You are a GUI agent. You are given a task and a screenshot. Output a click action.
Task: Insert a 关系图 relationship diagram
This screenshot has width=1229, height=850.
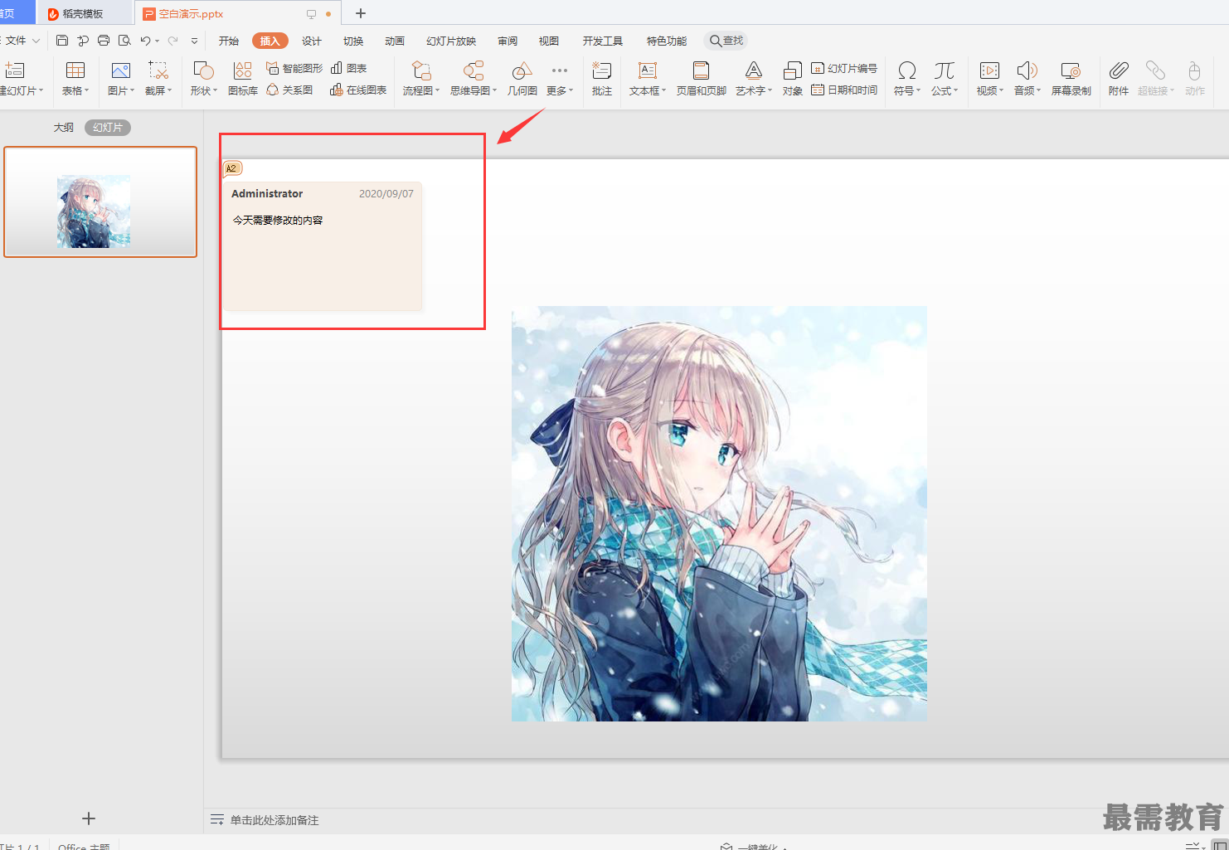289,90
